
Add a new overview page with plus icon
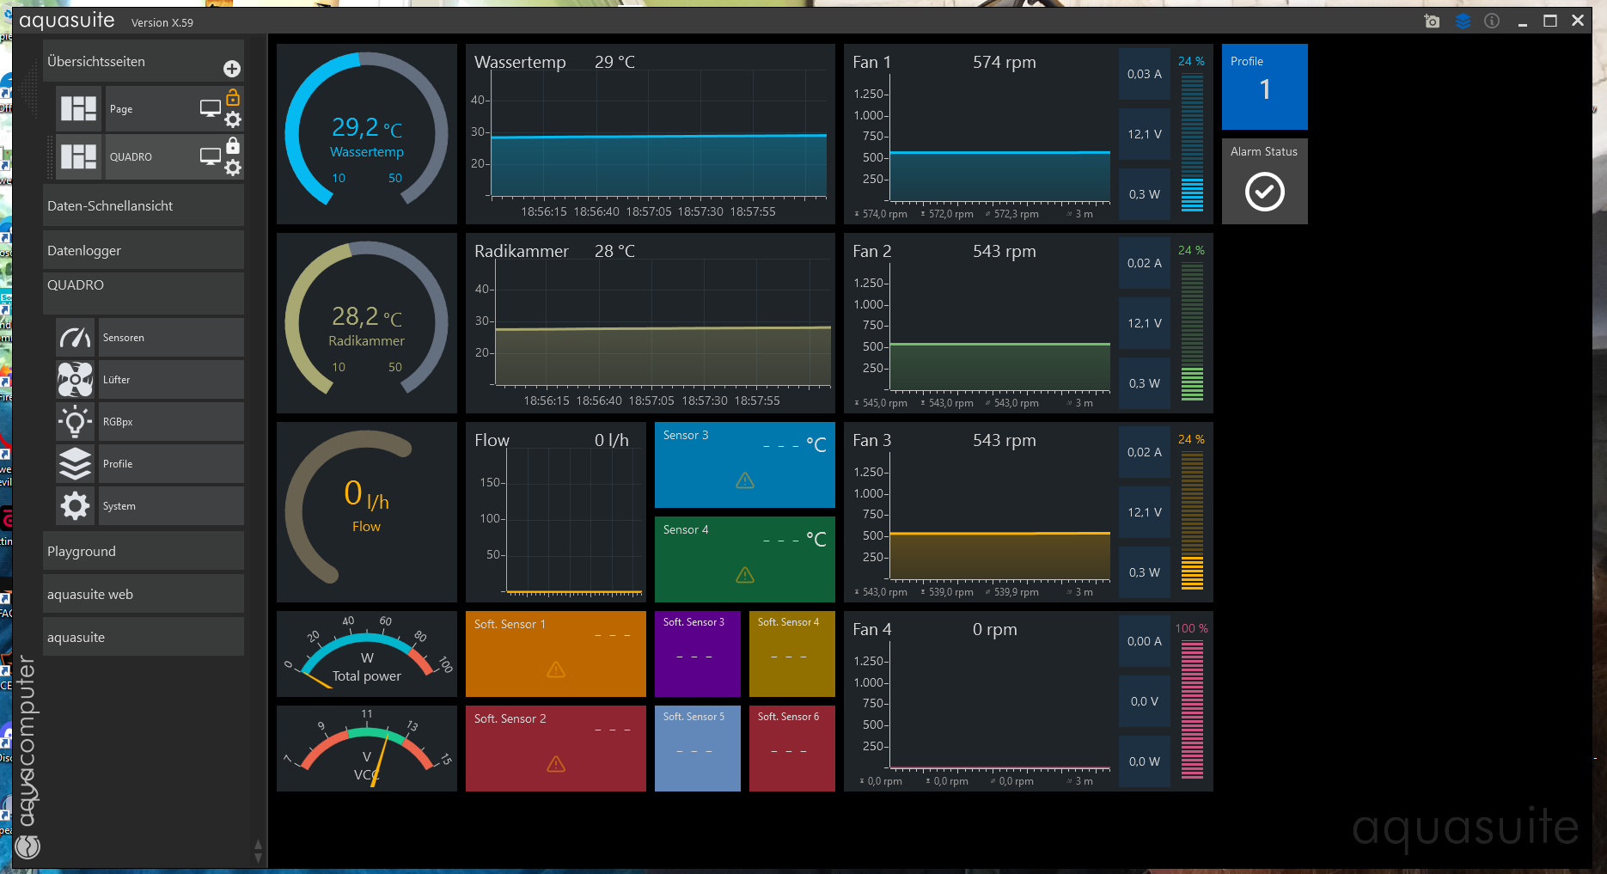coord(232,69)
